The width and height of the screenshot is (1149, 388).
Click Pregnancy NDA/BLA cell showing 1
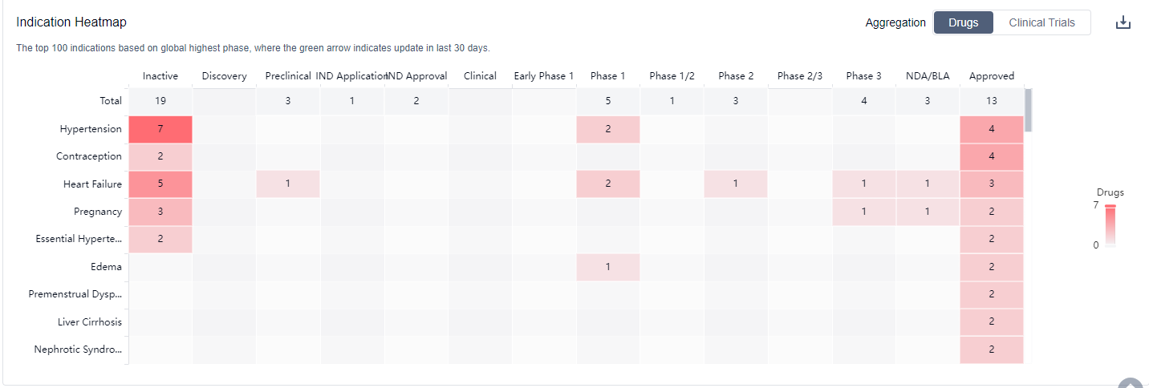coord(927,212)
